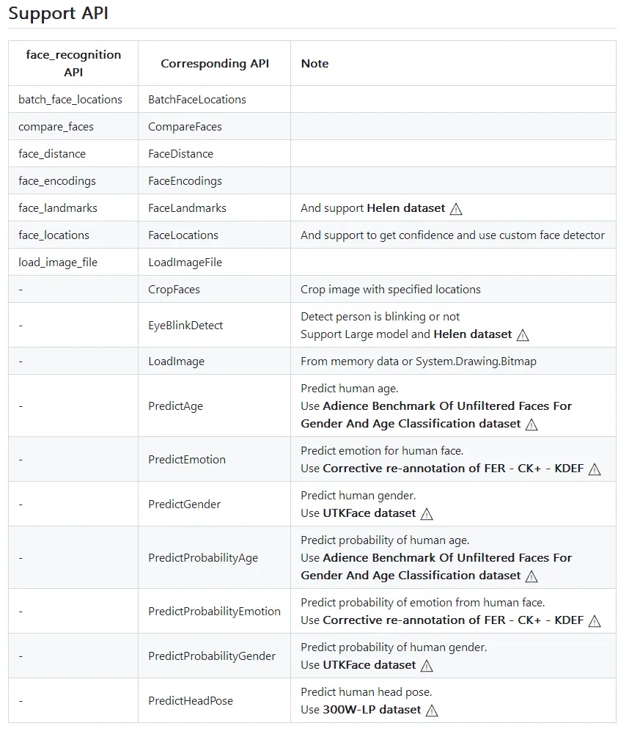Click warning icon in EyeBlinkDetect row

pyautogui.click(x=523, y=335)
